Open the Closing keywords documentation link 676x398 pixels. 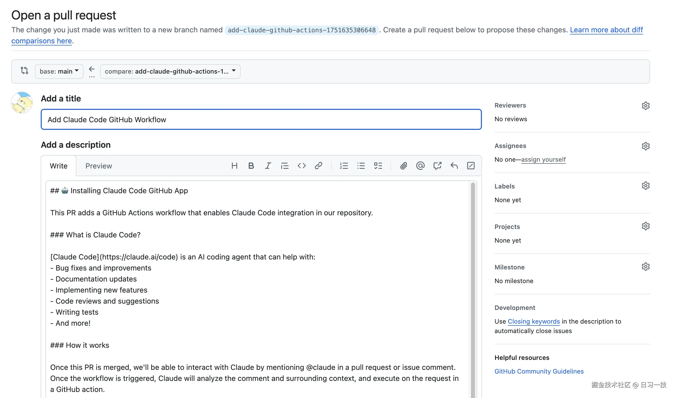[x=533, y=322]
